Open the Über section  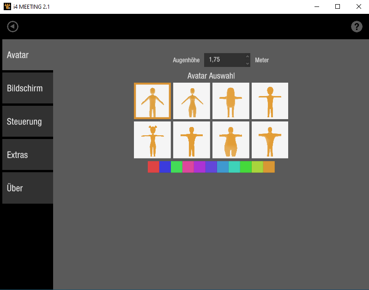(28, 188)
